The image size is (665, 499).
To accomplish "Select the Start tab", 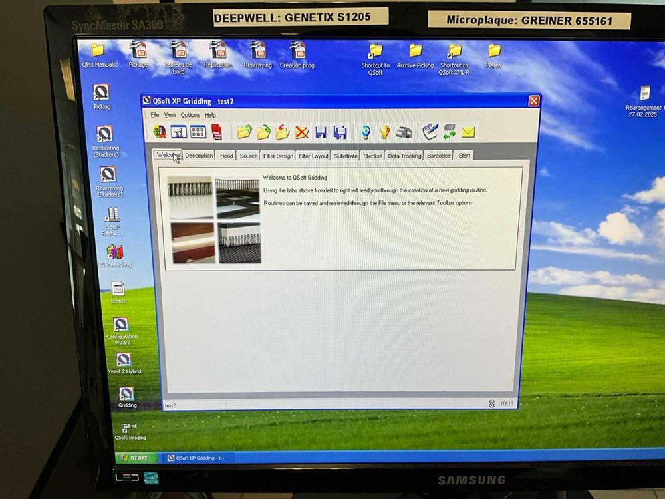I will point(464,156).
